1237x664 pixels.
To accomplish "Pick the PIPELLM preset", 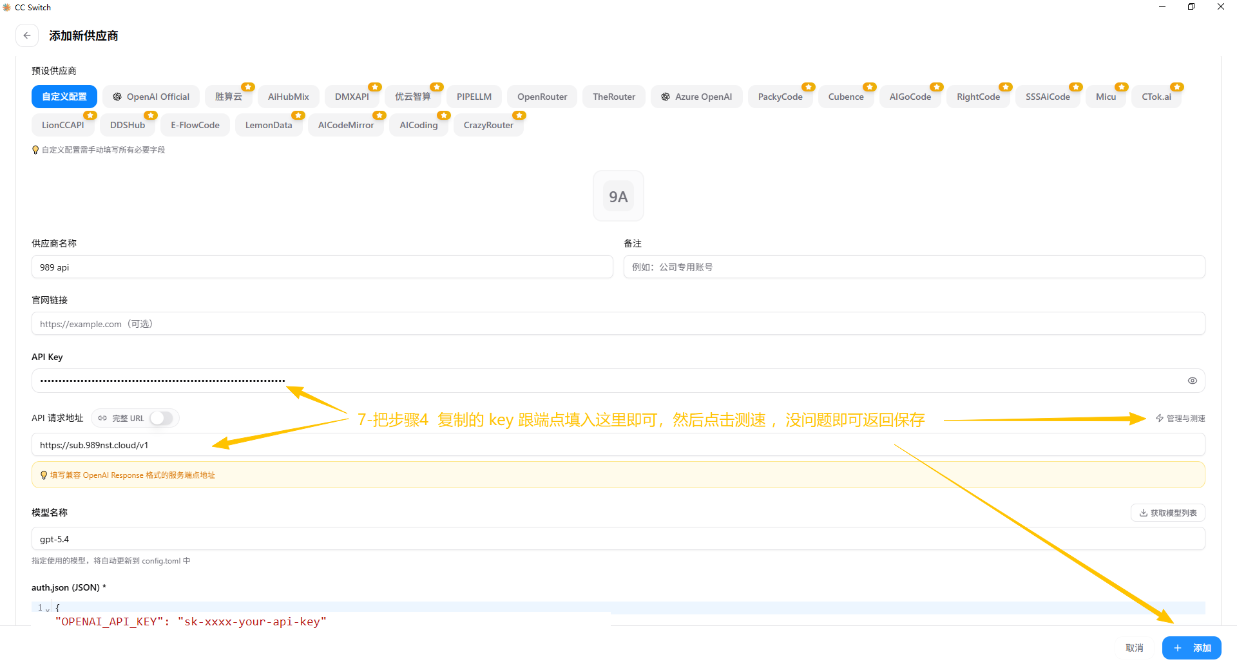I will [474, 97].
